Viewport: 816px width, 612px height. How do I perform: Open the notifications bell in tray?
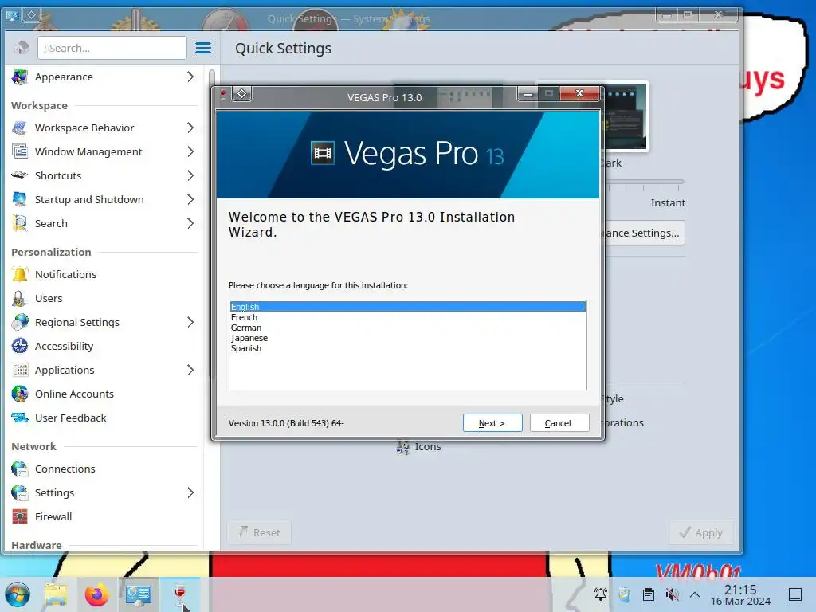(x=601, y=594)
